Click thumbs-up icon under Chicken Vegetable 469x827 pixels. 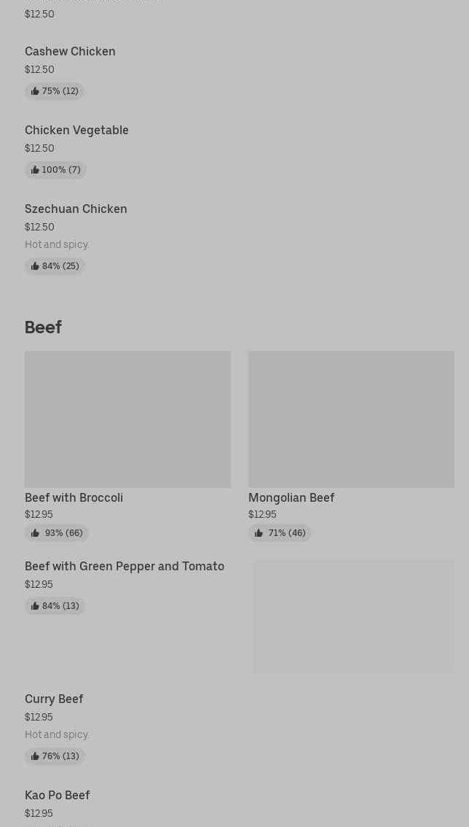coord(35,170)
